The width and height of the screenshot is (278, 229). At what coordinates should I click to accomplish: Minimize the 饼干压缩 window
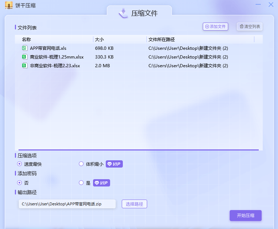point(258,5)
